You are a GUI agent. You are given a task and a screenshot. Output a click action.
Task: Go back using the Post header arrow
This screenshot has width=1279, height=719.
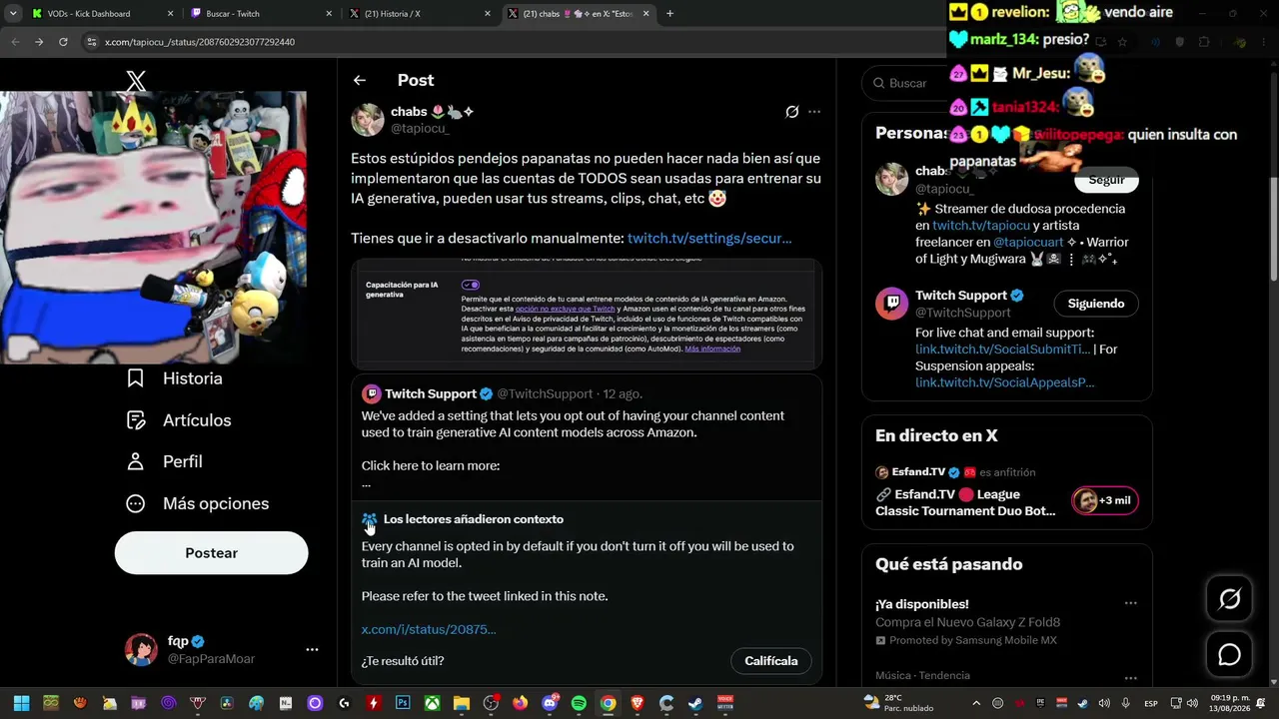click(360, 80)
